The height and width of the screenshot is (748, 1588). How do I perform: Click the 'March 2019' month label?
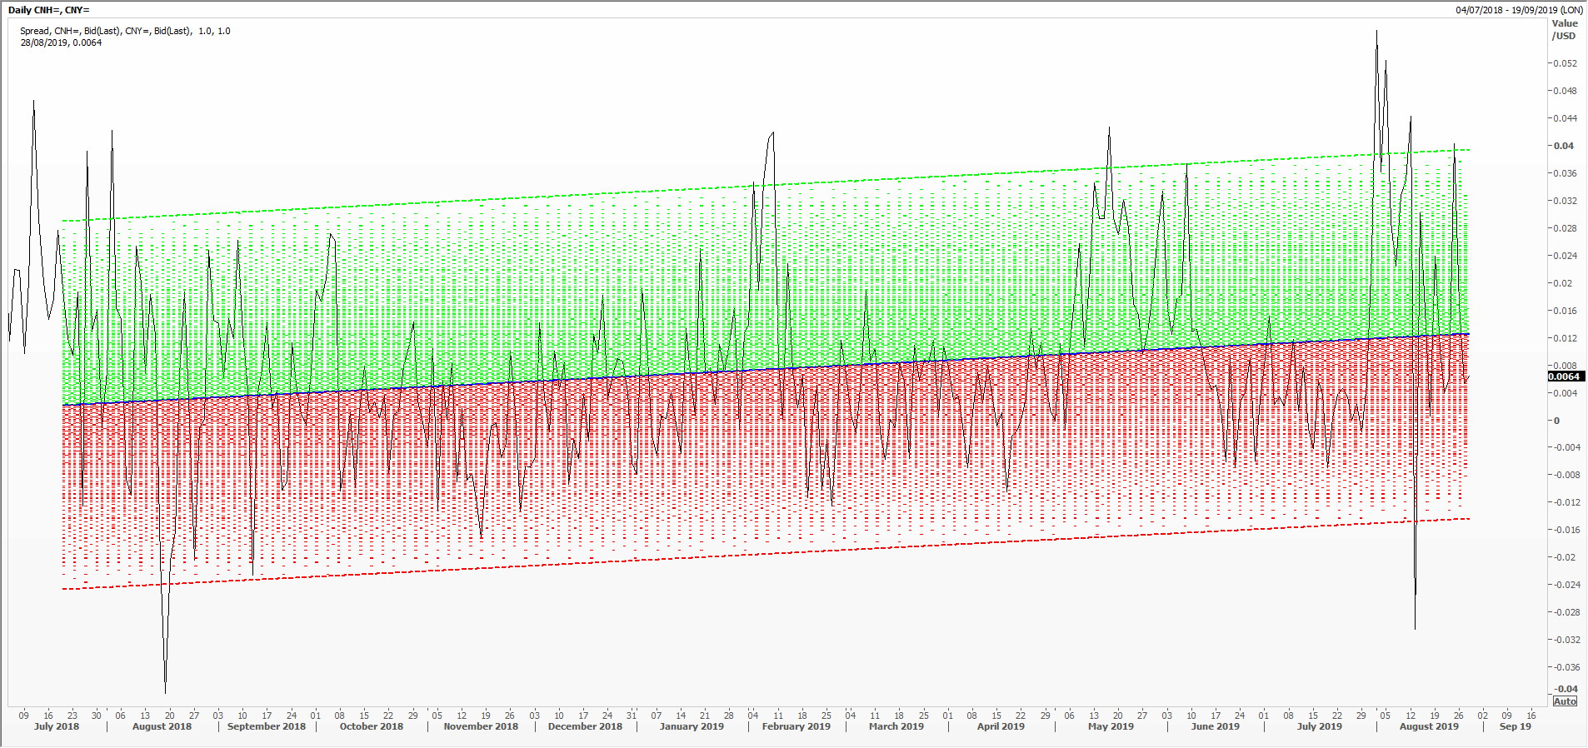tap(896, 726)
